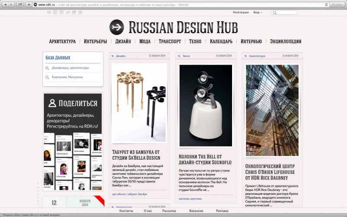The image size is (347, 217).
Task: Open the Мода menu item
Action: click(145, 41)
